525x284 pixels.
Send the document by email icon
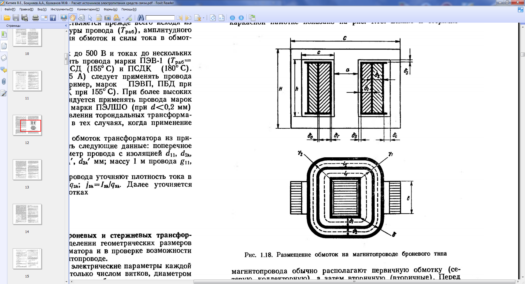(x=44, y=18)
